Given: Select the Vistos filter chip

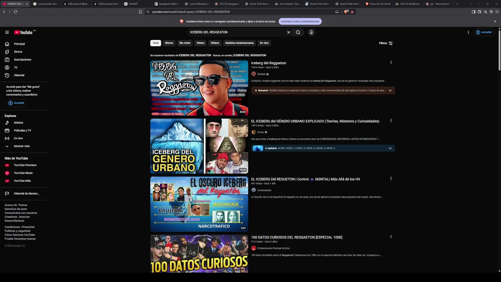Looking at the screenshot, I should click(200, 43).
